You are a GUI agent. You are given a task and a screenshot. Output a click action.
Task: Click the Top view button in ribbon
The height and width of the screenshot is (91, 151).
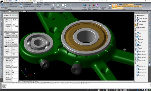(21, 6)
